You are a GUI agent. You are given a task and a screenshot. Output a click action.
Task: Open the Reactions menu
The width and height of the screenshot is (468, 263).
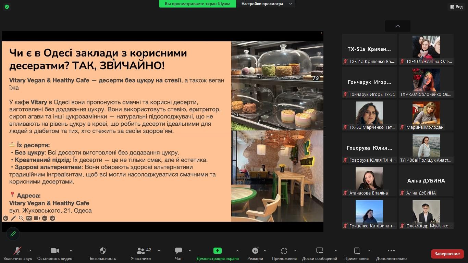coord(255,251)
